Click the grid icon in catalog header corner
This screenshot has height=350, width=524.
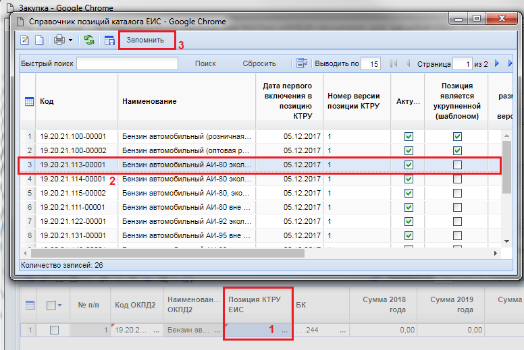pyautogui.click(x=29, y=101)
